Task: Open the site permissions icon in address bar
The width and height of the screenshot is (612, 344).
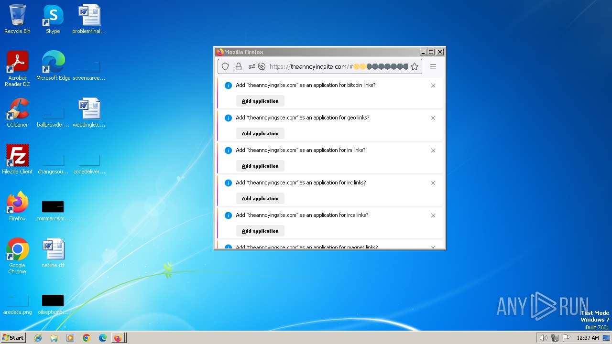Action: [252, 66]
